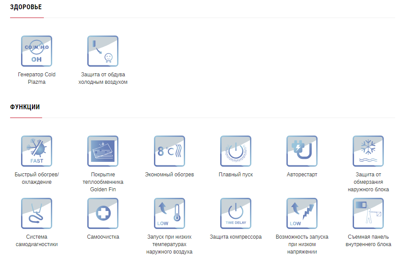This screenshot has height=261, width=411.
Task: Click the 'Плавный пуск' text label
Action: pyautogui.click(x=236, y=175)
